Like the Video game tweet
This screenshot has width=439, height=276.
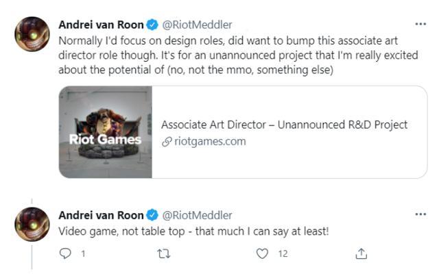(x=261, y=254)
